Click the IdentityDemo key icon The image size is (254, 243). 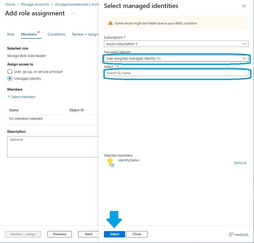pos(111,162)
